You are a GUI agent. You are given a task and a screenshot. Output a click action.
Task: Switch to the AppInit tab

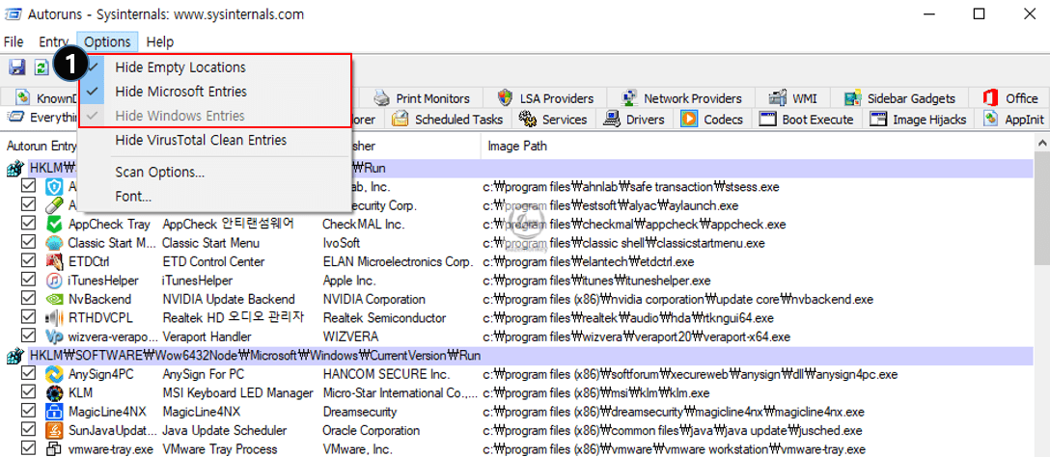point(1014,120)
